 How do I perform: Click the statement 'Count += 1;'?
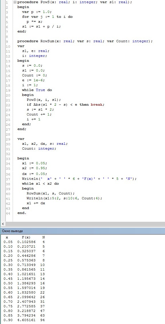tap(39, 114)
